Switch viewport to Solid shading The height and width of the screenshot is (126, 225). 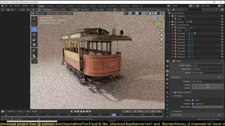150,13
